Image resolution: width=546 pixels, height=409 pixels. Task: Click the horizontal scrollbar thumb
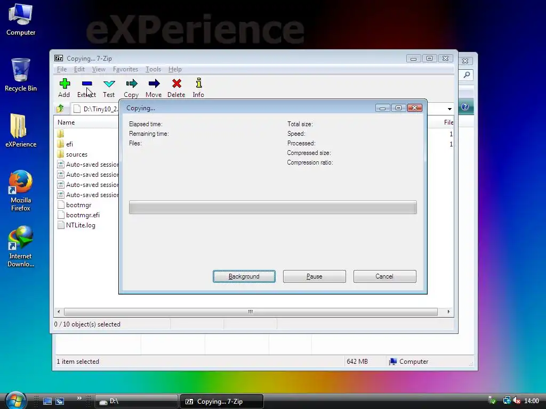(x=251, y=312)
